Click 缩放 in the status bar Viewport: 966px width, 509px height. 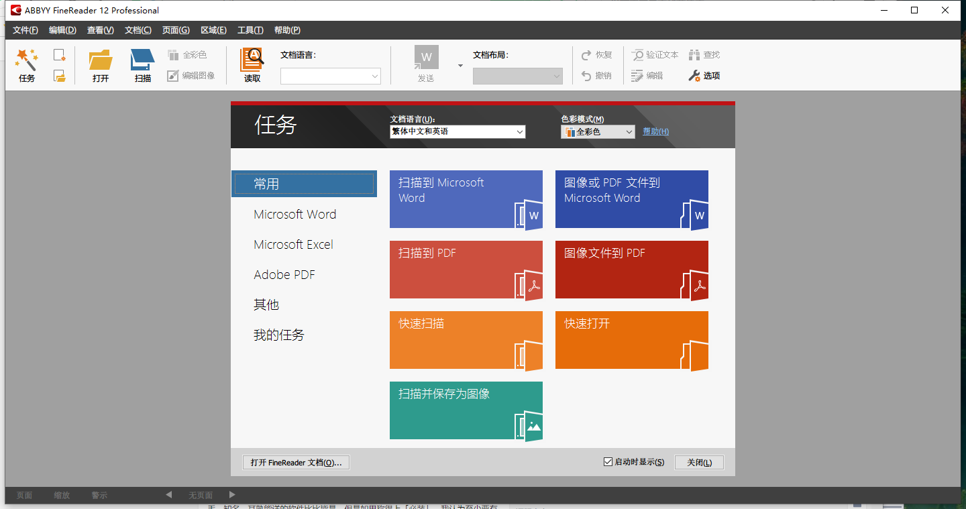point(62,495)
